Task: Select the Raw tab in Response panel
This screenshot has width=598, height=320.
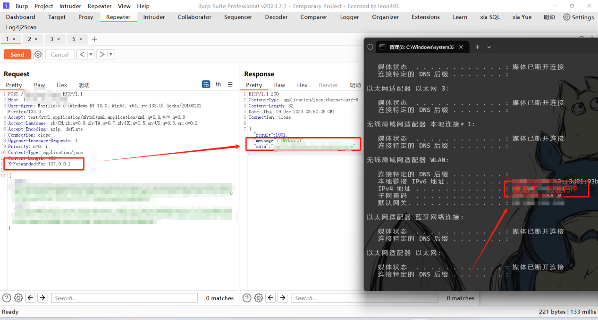Action: coord(279,85)
